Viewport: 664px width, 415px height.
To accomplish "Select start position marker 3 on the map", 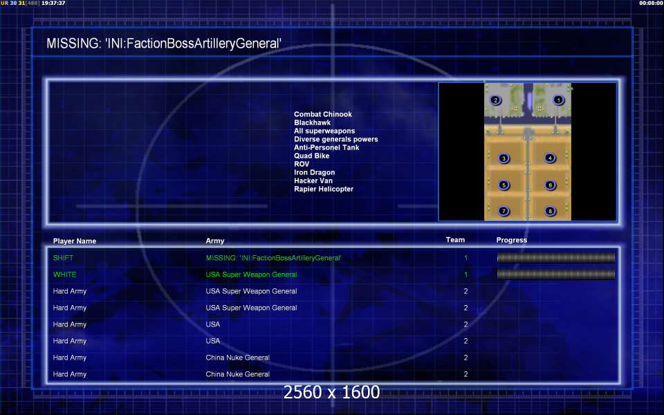I will 504,158.
